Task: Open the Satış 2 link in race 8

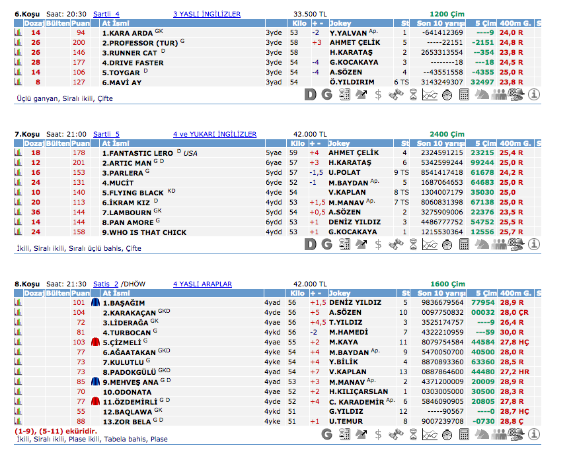Action: [106, 284]
